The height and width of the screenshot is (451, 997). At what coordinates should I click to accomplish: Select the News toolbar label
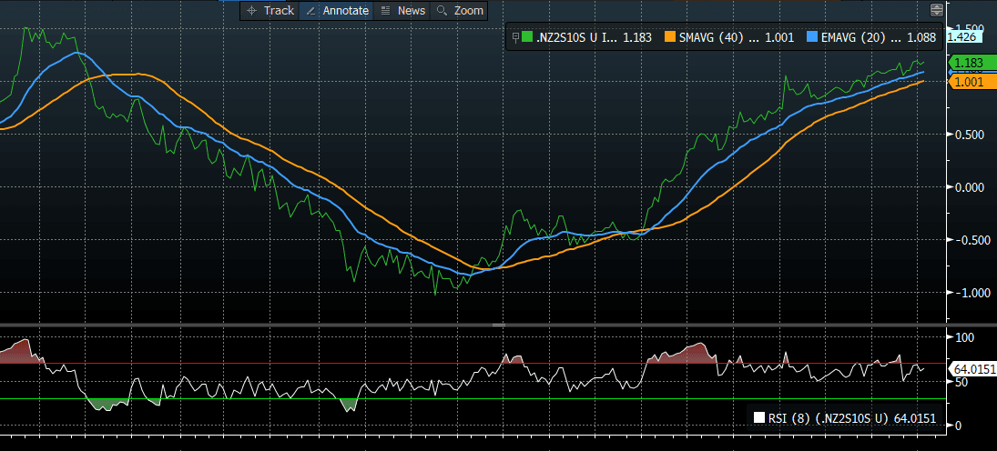(412, 10)
